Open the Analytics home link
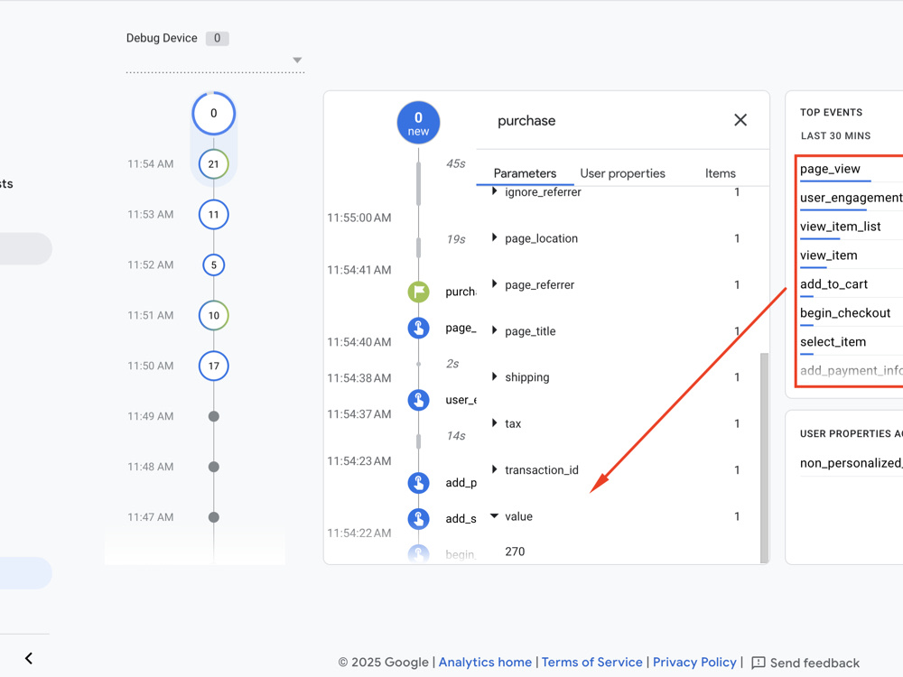This screenshot has width=903, height=677. coord(485,662)
